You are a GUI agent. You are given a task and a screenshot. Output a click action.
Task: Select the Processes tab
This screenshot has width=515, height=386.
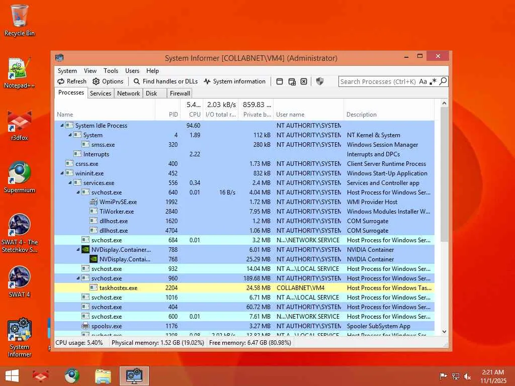[71, 92]
